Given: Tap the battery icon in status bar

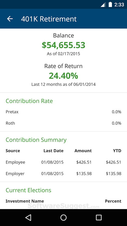Looking at the screenshot, I should (x=110, y=5).
